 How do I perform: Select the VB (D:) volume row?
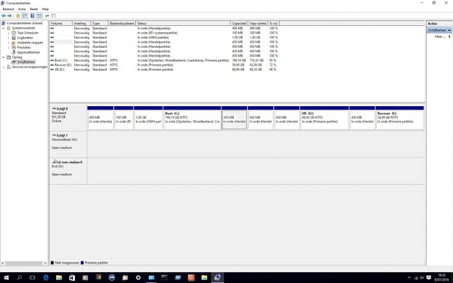point(164,69)
